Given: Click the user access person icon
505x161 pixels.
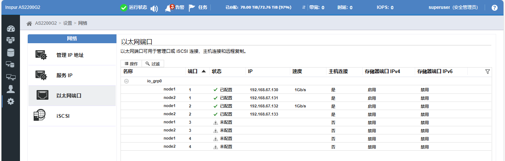Looking at the screenshot, I should [x=10, y=89].
